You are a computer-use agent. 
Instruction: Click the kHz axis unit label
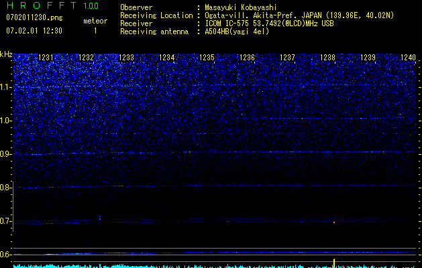pyautogui.click(x=6, y=54)
